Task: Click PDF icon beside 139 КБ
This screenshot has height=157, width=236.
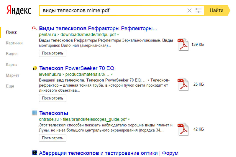Action: coord(183,44)
